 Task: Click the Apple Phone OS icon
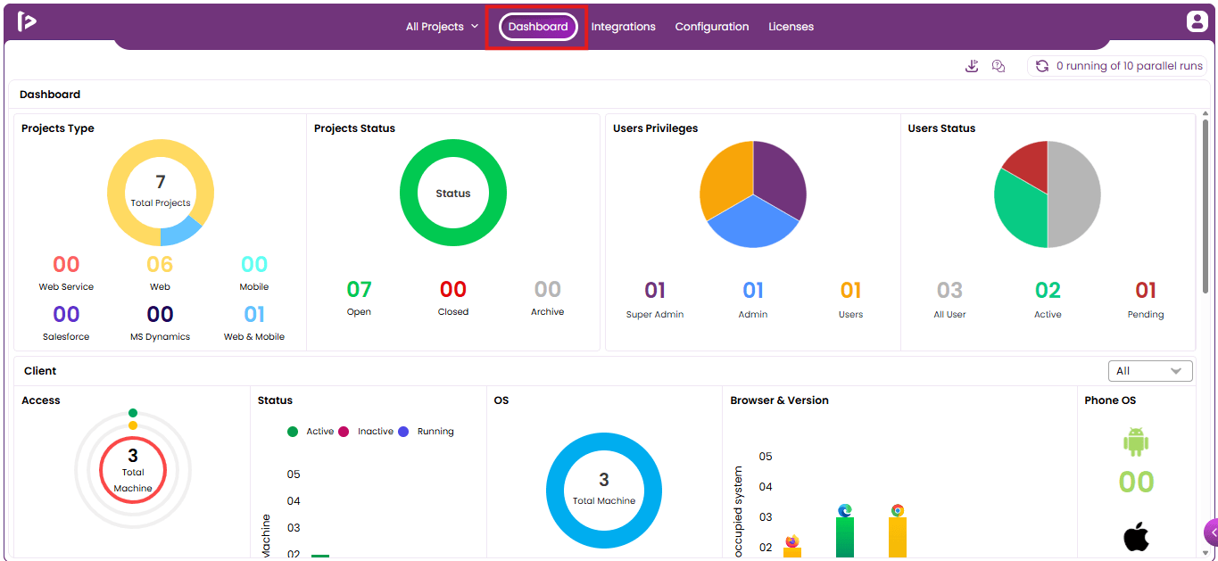(x=1136, y=537)
